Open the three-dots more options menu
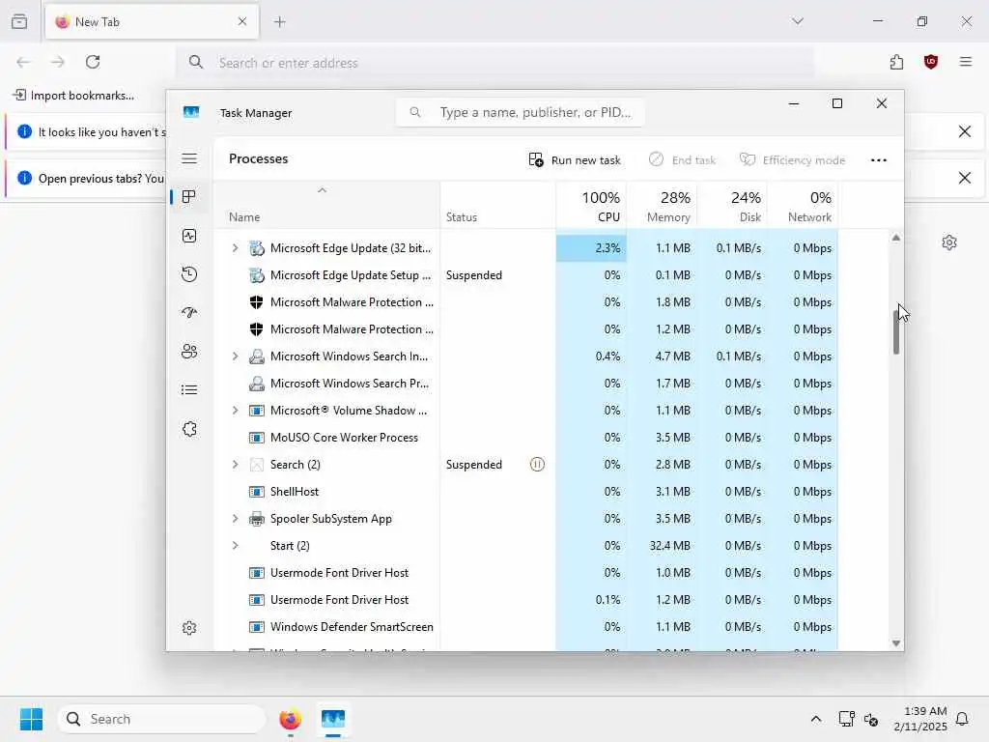Viewport: 989px width, 742px height. (x=879, y=160)
